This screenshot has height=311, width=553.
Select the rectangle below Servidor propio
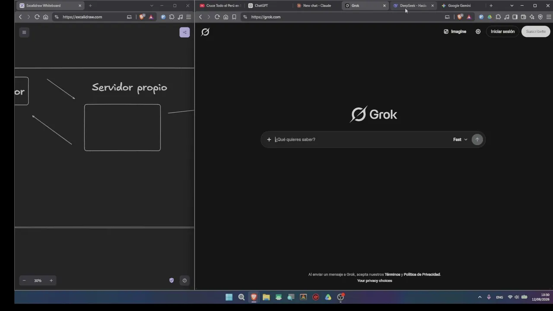tap(122, 127)
